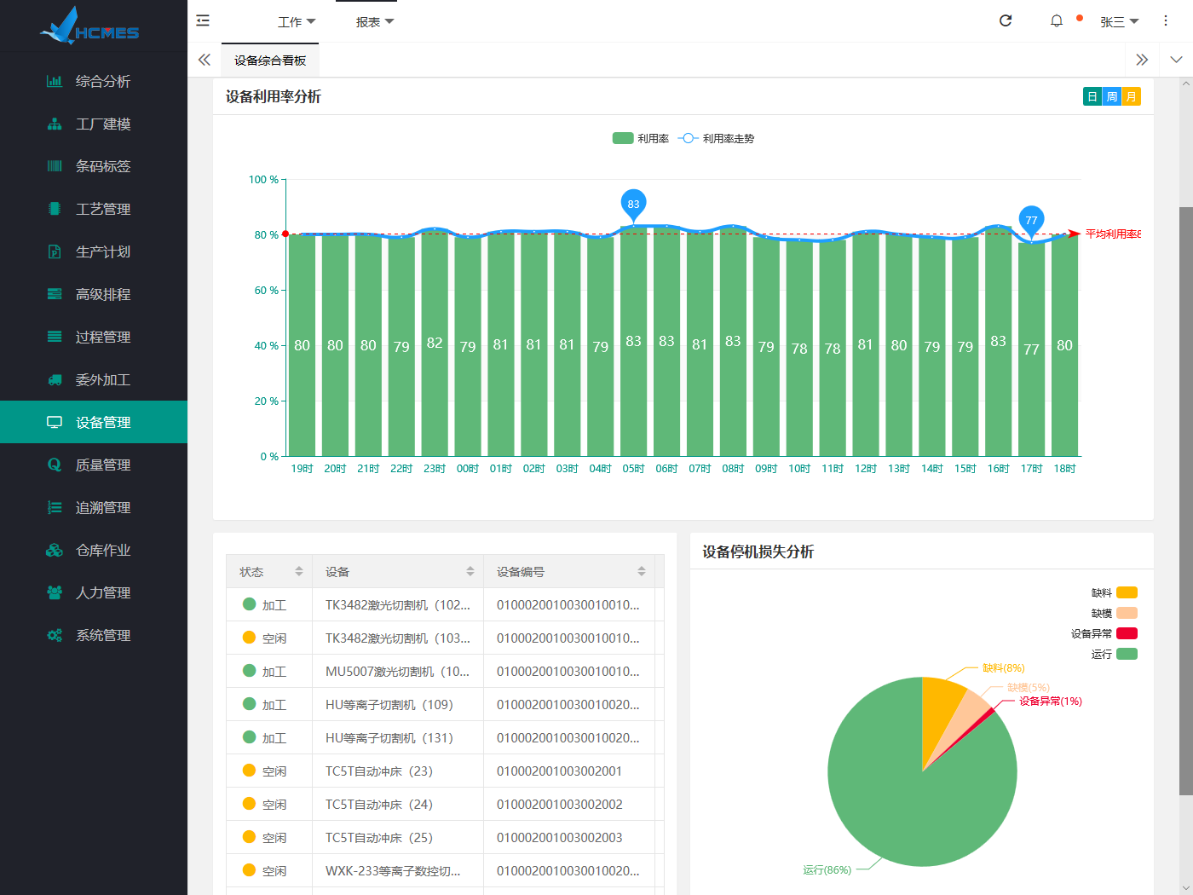Click the 综合分析 chart icon in sidebar
This screenshot has width=1193, height=895.
[x=55, y=81]
